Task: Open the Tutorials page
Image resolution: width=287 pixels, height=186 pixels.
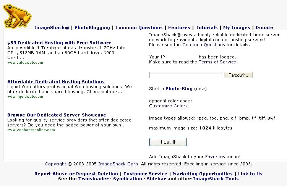Action: [x=207, y=27]
